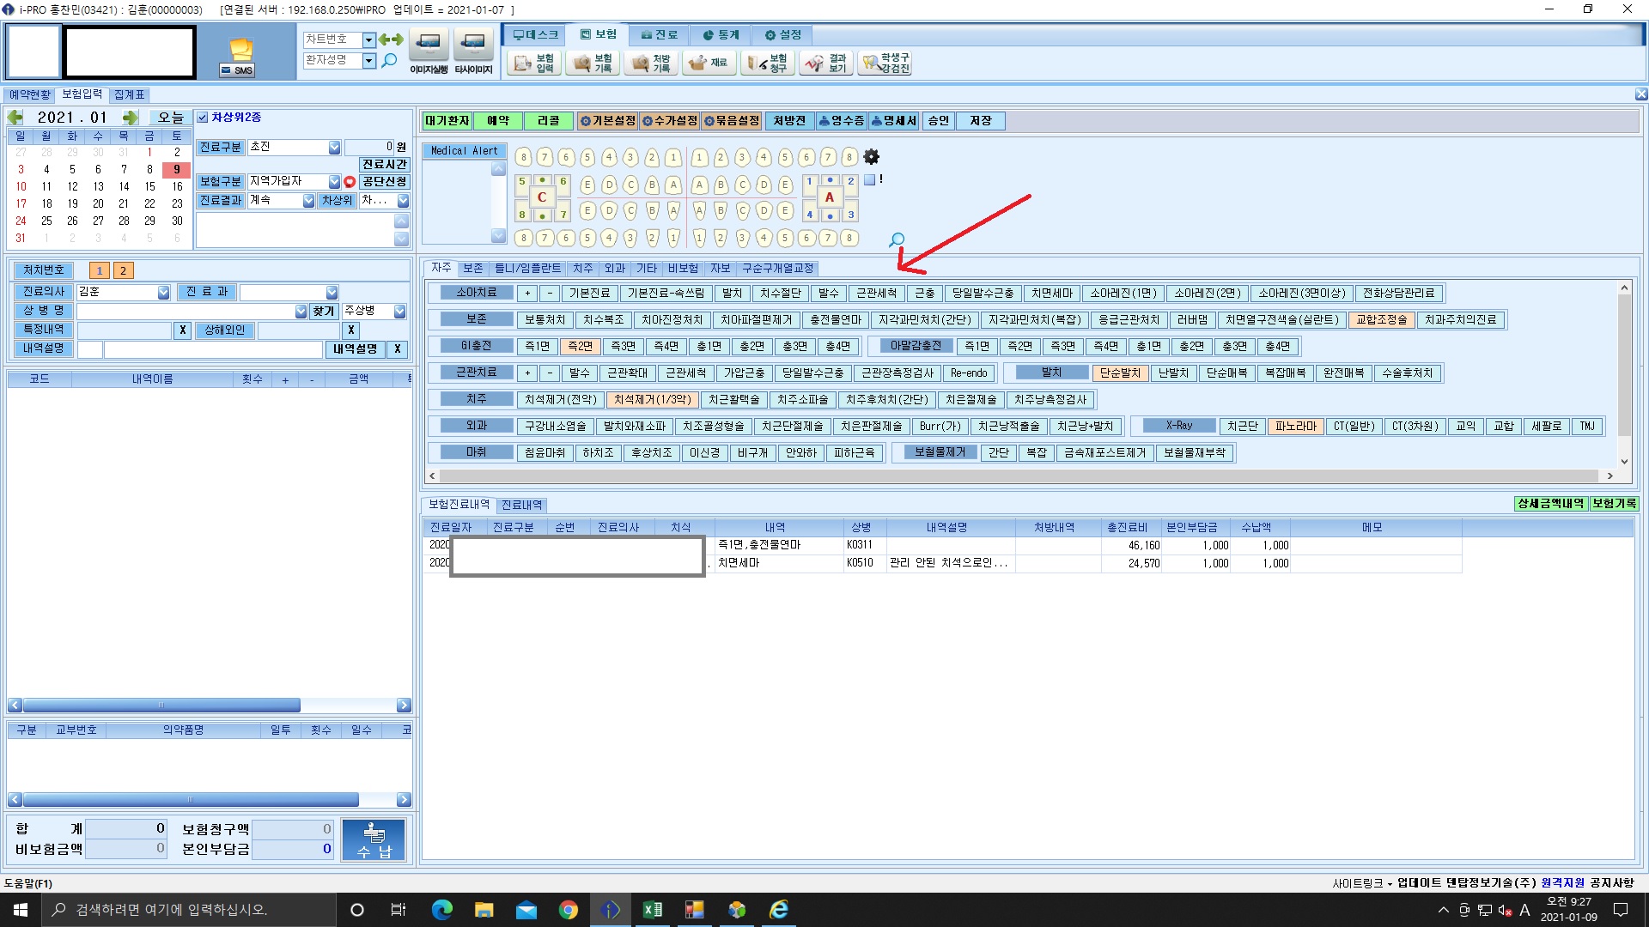Image resolution: width=1649 pixels, height=927 pixels.
Task: Open 결과보기 results view tool
Action: (826, 63)
